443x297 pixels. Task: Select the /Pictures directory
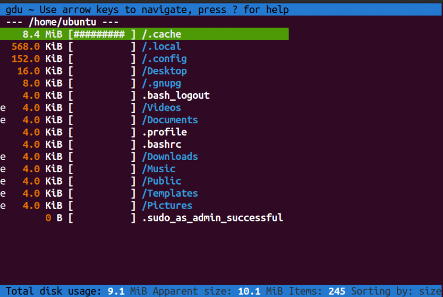coord(167,206)
